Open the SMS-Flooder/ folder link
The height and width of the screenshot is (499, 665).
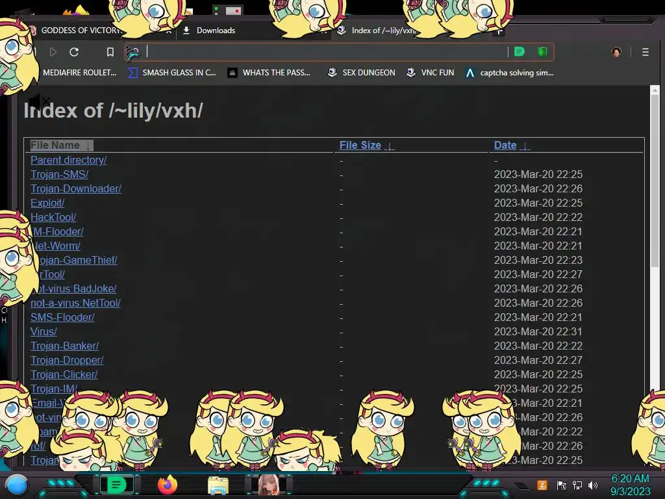[x=62, y=317]
